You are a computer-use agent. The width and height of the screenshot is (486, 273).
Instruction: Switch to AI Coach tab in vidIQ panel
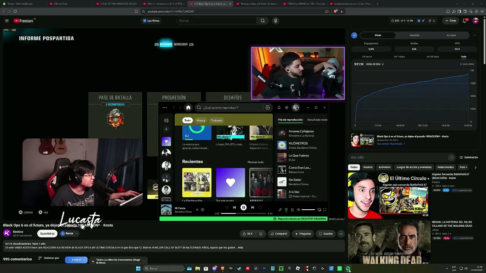click(451, 35)
